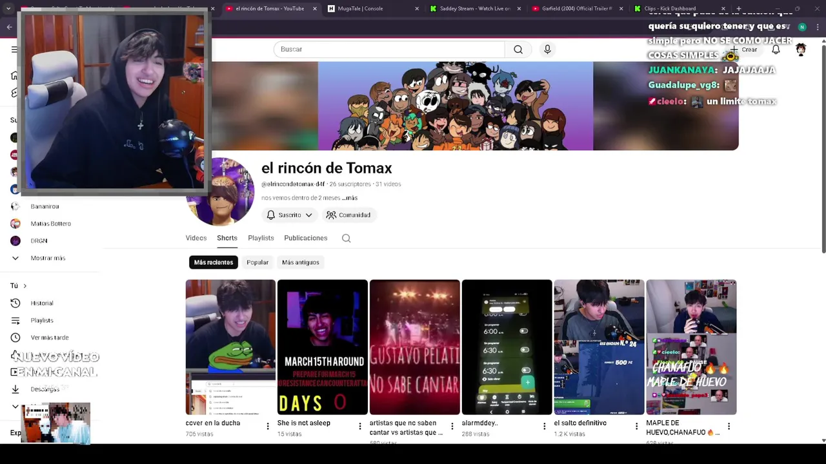Open three-dot menu for alarmddey short
Viewport: 826px width, 464px height.
click(545, 426)
